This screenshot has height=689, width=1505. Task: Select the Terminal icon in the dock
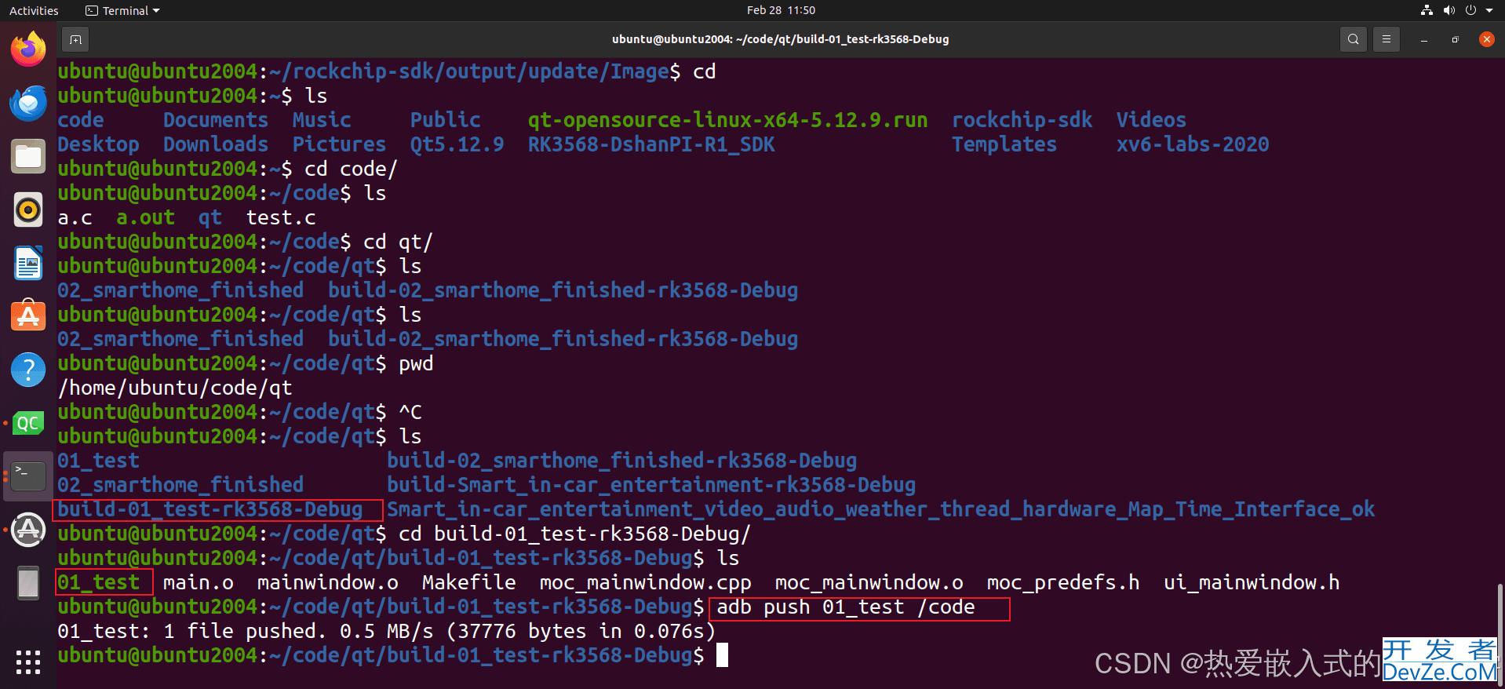(x=28, y=476)
